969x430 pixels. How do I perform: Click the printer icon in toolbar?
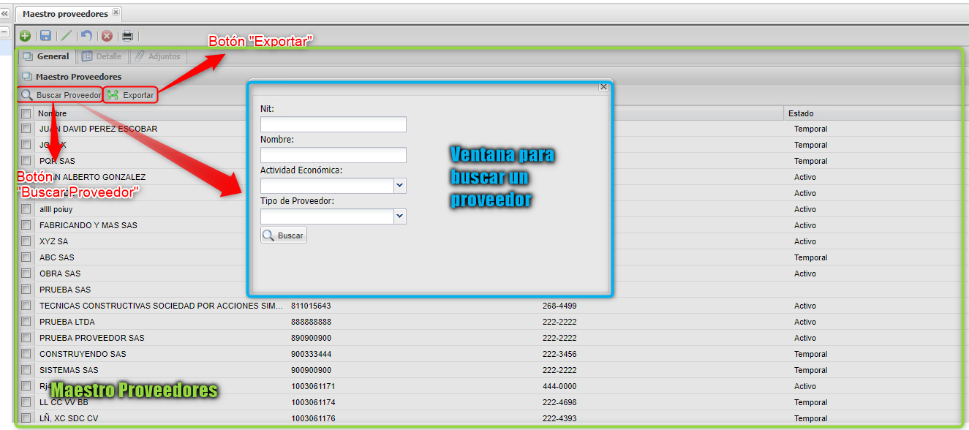pyautogui.click(x=128, y=35)
